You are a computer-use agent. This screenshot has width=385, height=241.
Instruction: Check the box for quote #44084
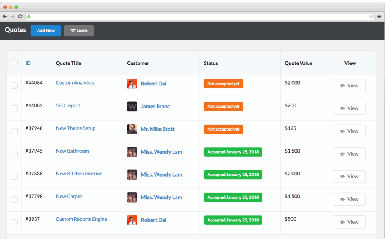click(x=15, y=86)
